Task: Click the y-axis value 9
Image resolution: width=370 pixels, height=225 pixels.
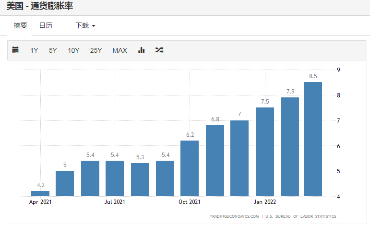Action: (x=339, y=70)
